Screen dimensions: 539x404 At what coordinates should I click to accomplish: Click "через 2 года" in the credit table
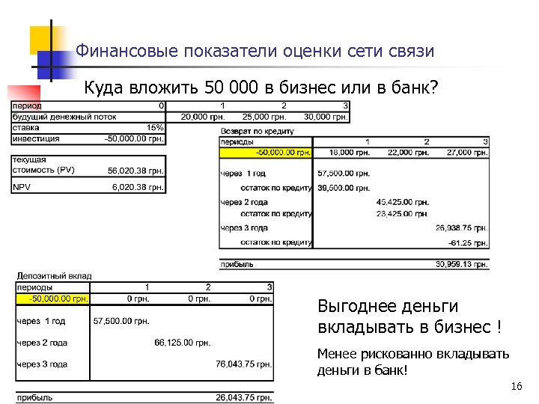(244, 202)
